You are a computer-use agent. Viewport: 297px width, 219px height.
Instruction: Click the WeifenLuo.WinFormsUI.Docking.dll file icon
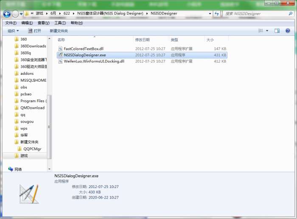pyautogui.click(x=60, y=61)
